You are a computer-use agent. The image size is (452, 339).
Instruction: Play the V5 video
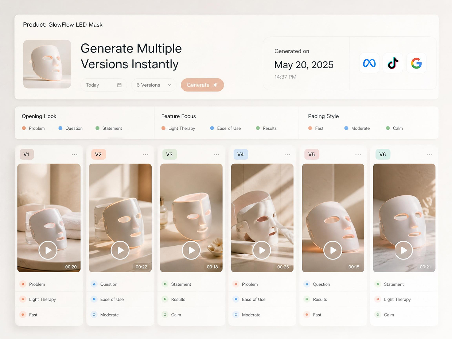(x=333, y=250)
